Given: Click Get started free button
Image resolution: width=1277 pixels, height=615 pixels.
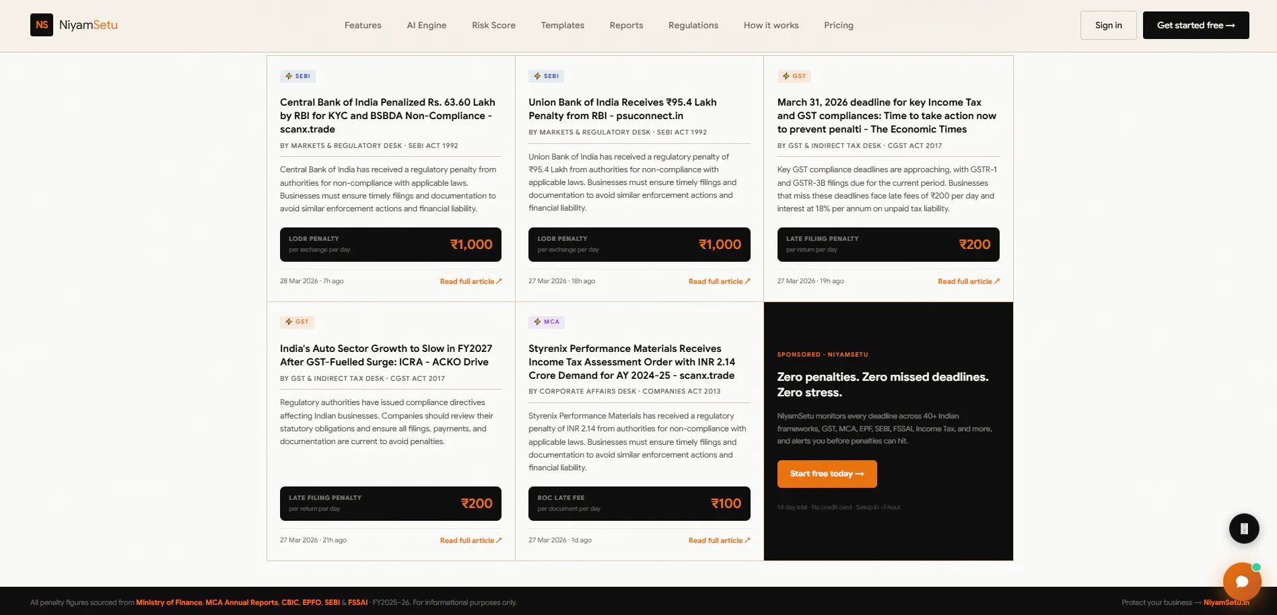Looking at the screenshot, I should 1196,26.
